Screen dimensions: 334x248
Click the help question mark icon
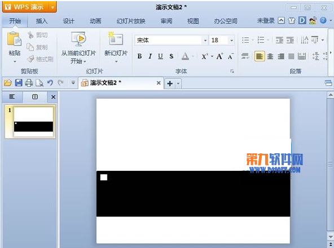323,20
